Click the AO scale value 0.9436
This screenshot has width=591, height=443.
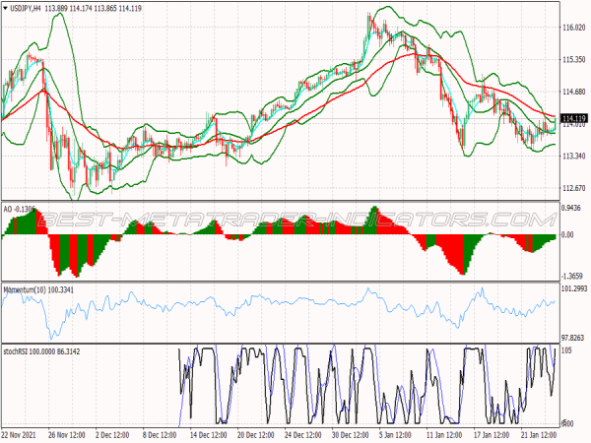[x=573, y=208]
